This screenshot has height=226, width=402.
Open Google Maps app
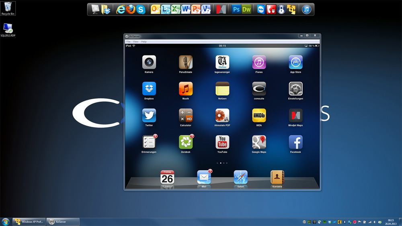(259, 142)
